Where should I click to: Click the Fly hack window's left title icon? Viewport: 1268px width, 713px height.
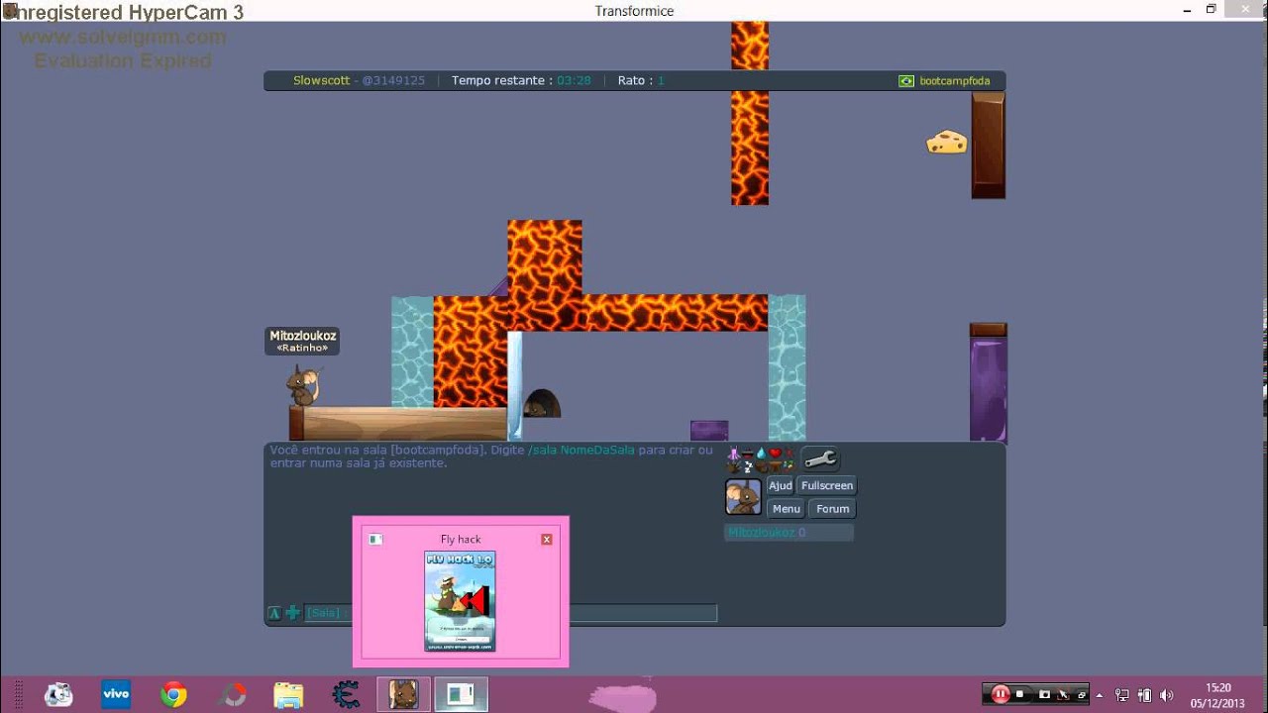[375, 540]
